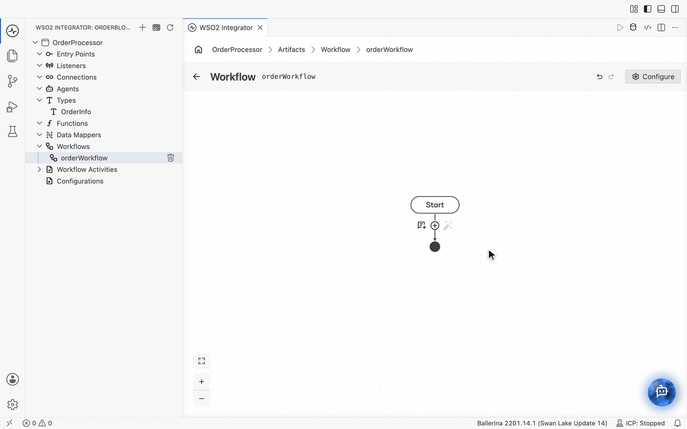The height and width of the screenshot is (429, 687).
Task: Click the undo arrow icon
Action: click(x=599, y=77)
